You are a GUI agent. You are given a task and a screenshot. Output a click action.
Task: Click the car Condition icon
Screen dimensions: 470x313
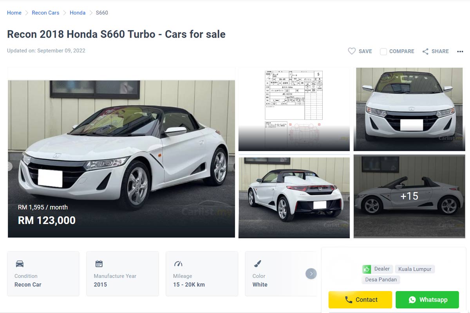click(x=20, y=264)
